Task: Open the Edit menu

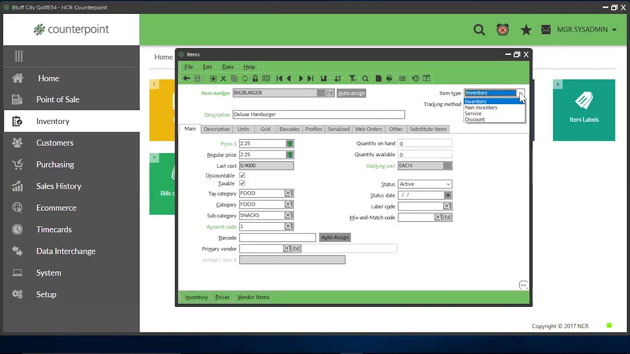Action: tap(207, 67)
